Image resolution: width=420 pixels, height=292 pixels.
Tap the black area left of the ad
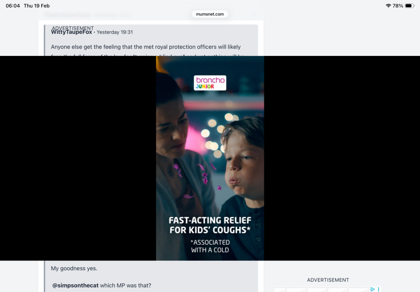coord(78,158)
